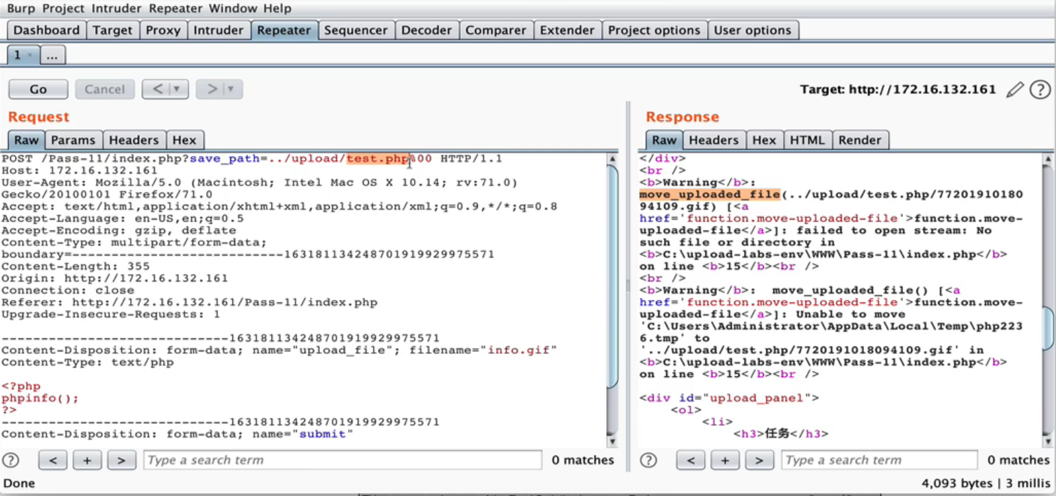Click highlighted move_uploaded_file text in response
The image size is (1056, 496).
pyautogui.click(x=710, y=195)
